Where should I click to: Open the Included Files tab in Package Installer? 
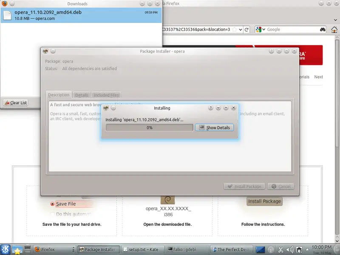106,95
